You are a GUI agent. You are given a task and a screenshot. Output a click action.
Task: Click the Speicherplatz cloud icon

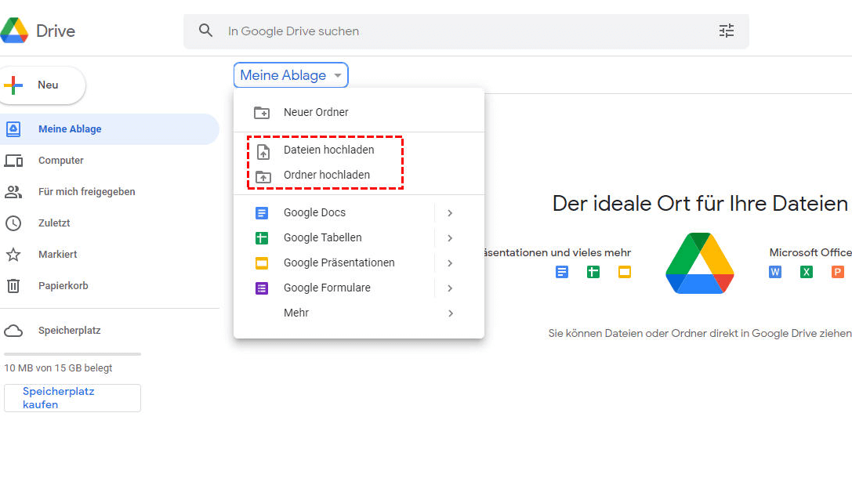click(x=13, y=331)
